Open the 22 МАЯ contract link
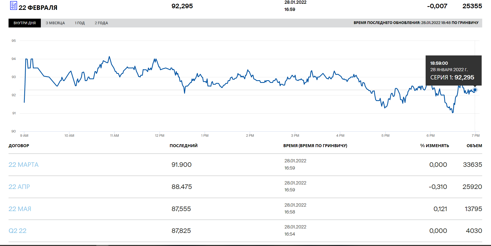The height and width of the screenshot is (246, 491). coord(20,209)
